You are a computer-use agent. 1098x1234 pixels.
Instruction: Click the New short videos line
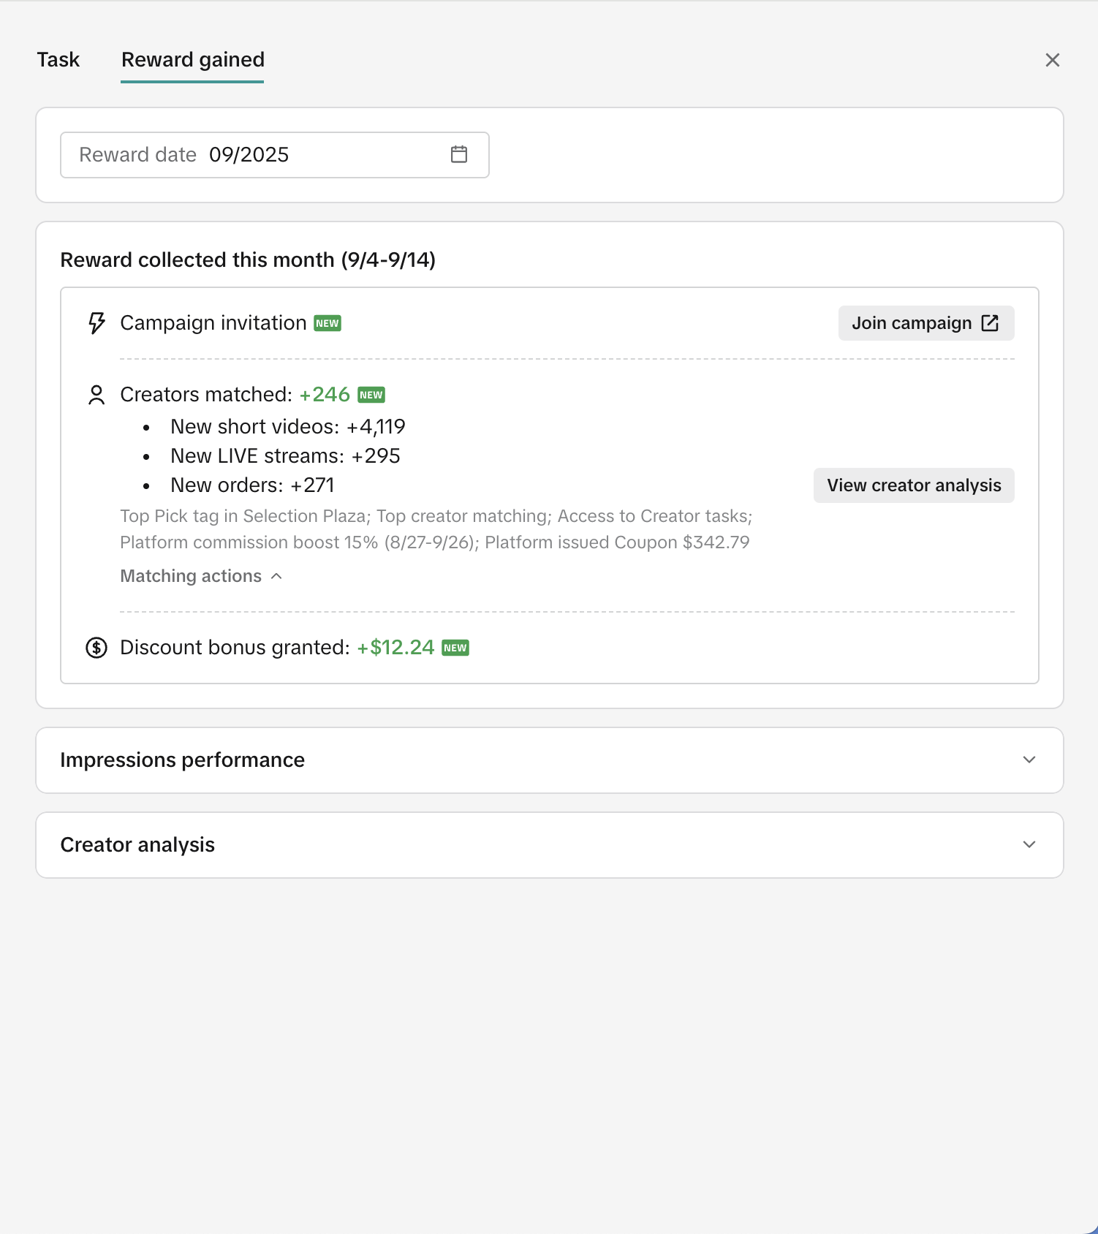287,427
